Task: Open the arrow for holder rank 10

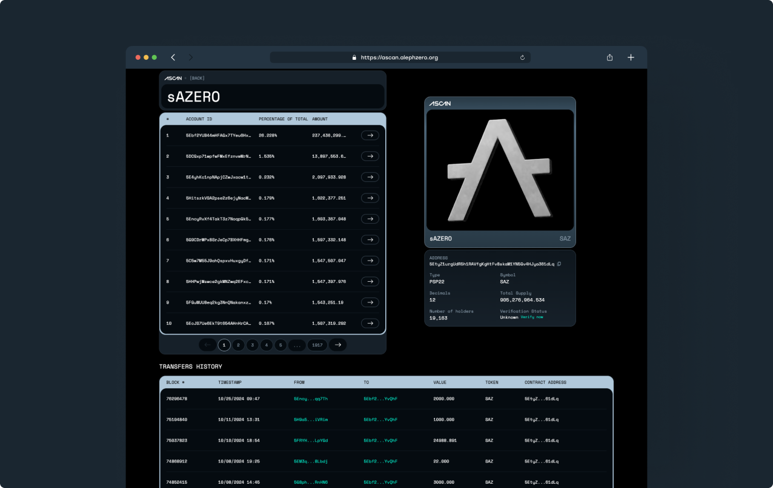Action: 370,324
